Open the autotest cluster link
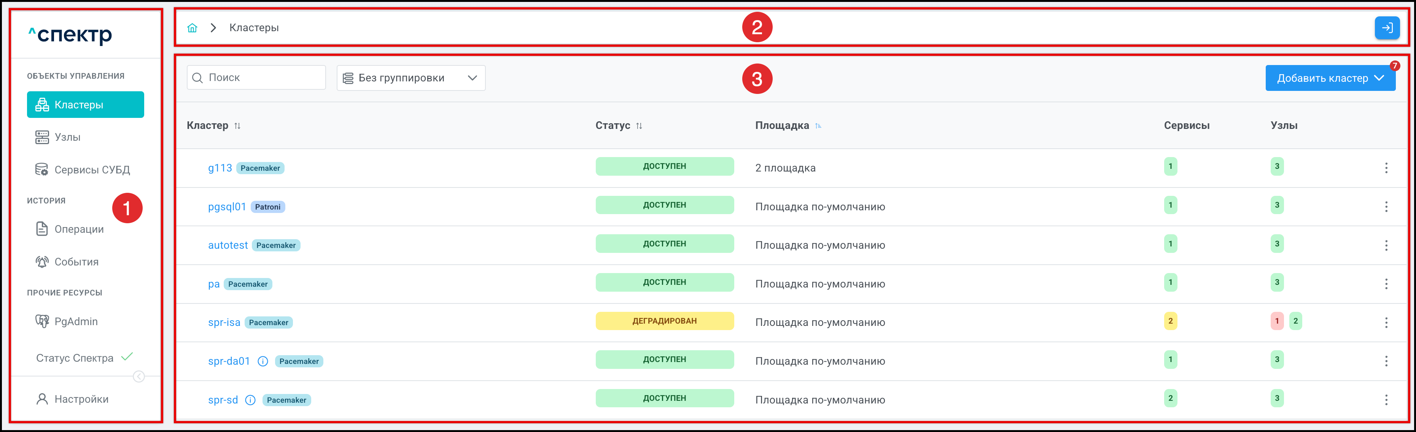The image size is (1416, 432). coord(228,245)
